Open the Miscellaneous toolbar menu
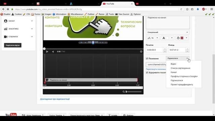 click(76, 14)
